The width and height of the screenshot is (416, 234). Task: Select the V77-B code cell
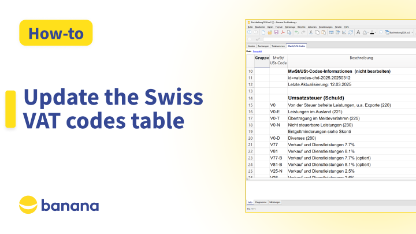[x=278, y=158]
